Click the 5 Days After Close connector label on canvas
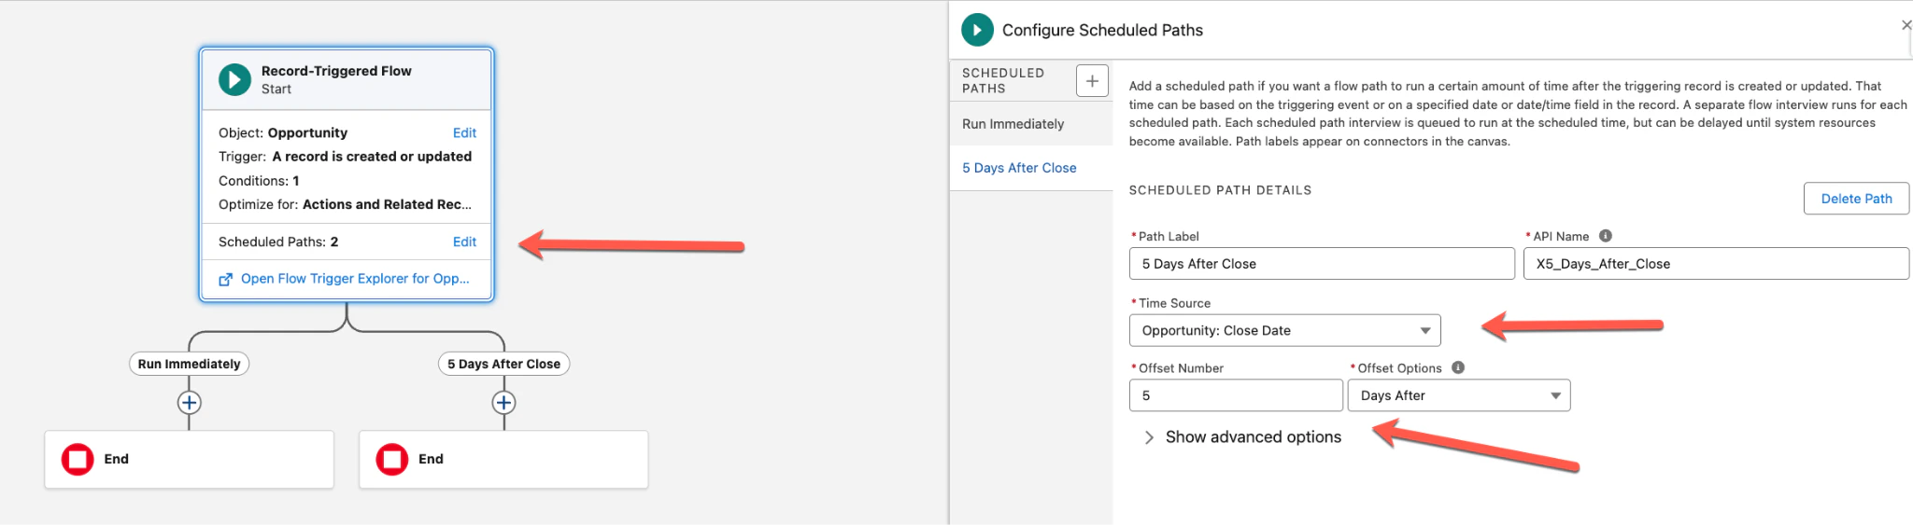Screen dimensions: 1913x525 coord(503,364)
